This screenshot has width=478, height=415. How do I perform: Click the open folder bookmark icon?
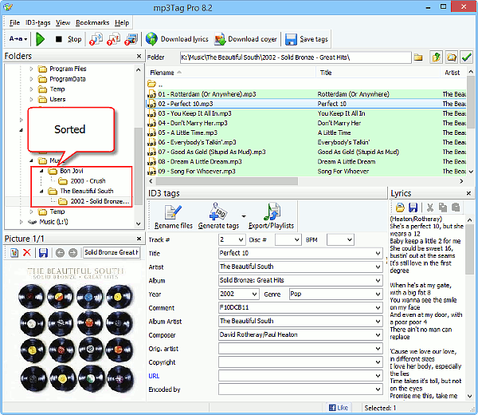451,57
